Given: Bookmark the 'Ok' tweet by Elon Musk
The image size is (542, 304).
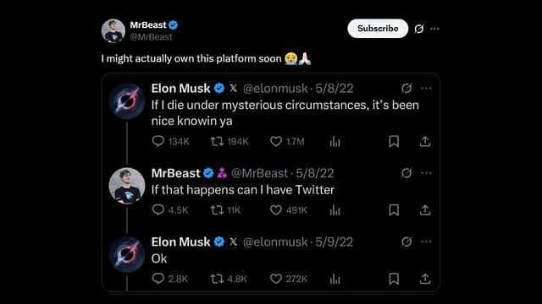Looking at the screenshot, I should [x=394, y=279].
